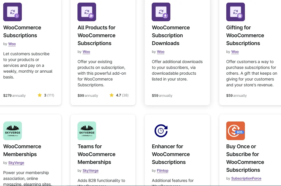
Task: Click the $99 annually price
Action: [88, 96]
